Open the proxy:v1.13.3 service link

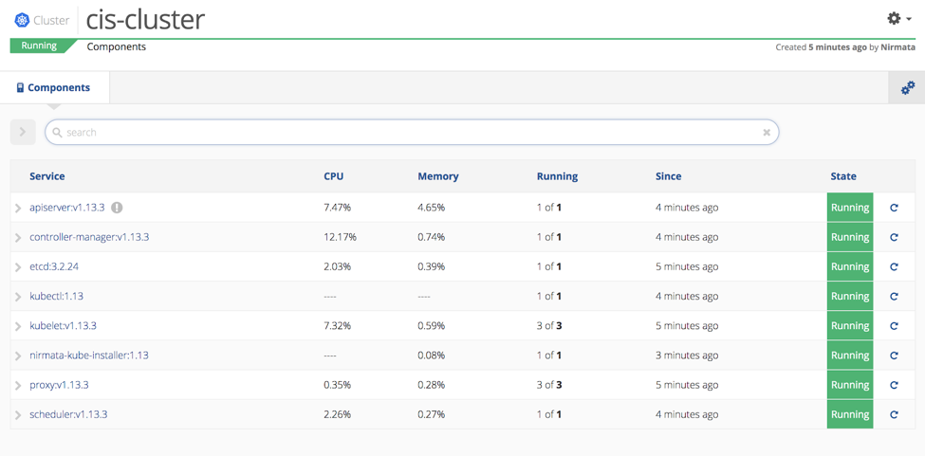(x=59, y=385)
